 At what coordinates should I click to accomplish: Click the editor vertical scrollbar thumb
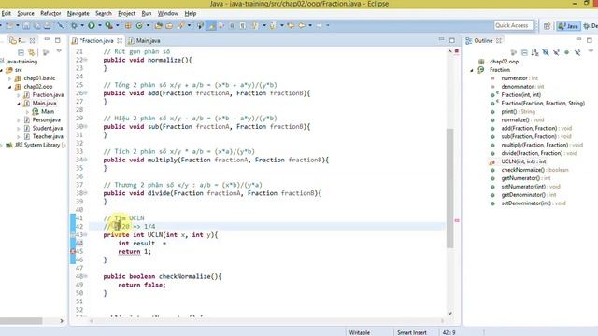click(450, 189)
